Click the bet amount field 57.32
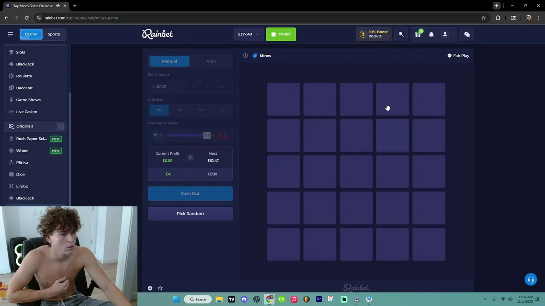 click(167, 86)
